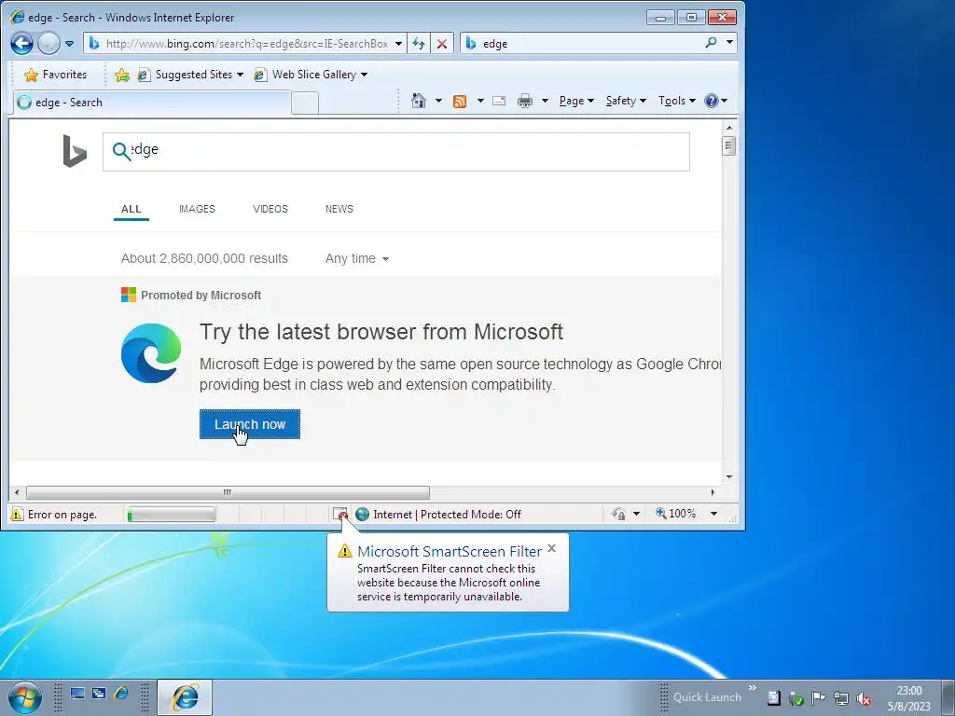Viewport: 955px width, 716px height.
Task: Close the SmartScreen Filter balloon notification
Action: (x=552, y=548)
